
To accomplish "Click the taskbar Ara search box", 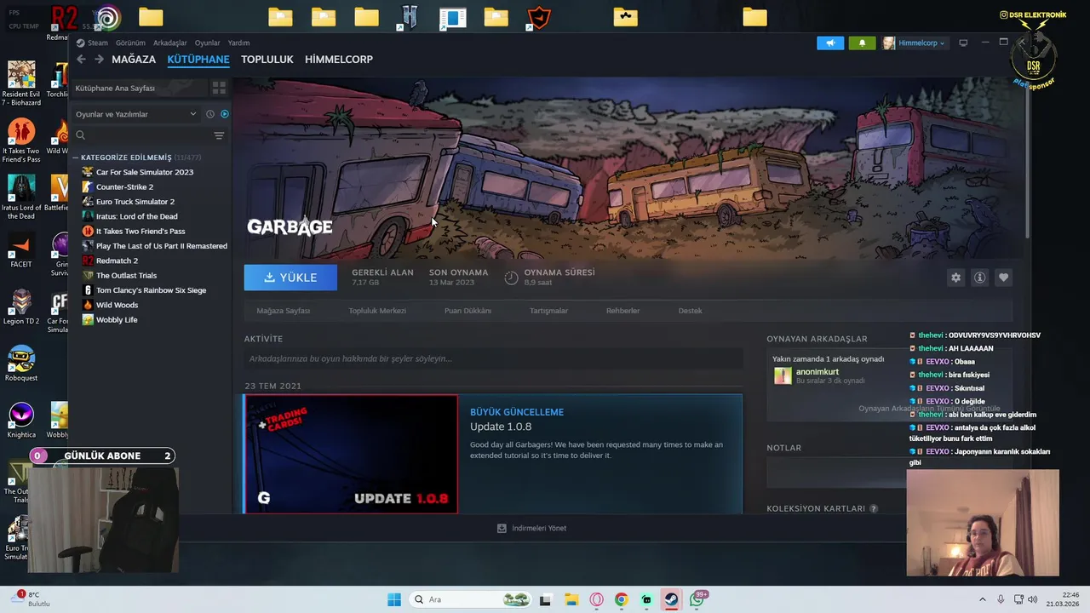I will [470, 599].
